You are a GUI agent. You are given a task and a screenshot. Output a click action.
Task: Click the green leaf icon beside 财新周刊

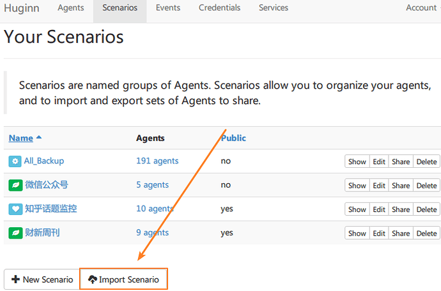tap(15, 233)
